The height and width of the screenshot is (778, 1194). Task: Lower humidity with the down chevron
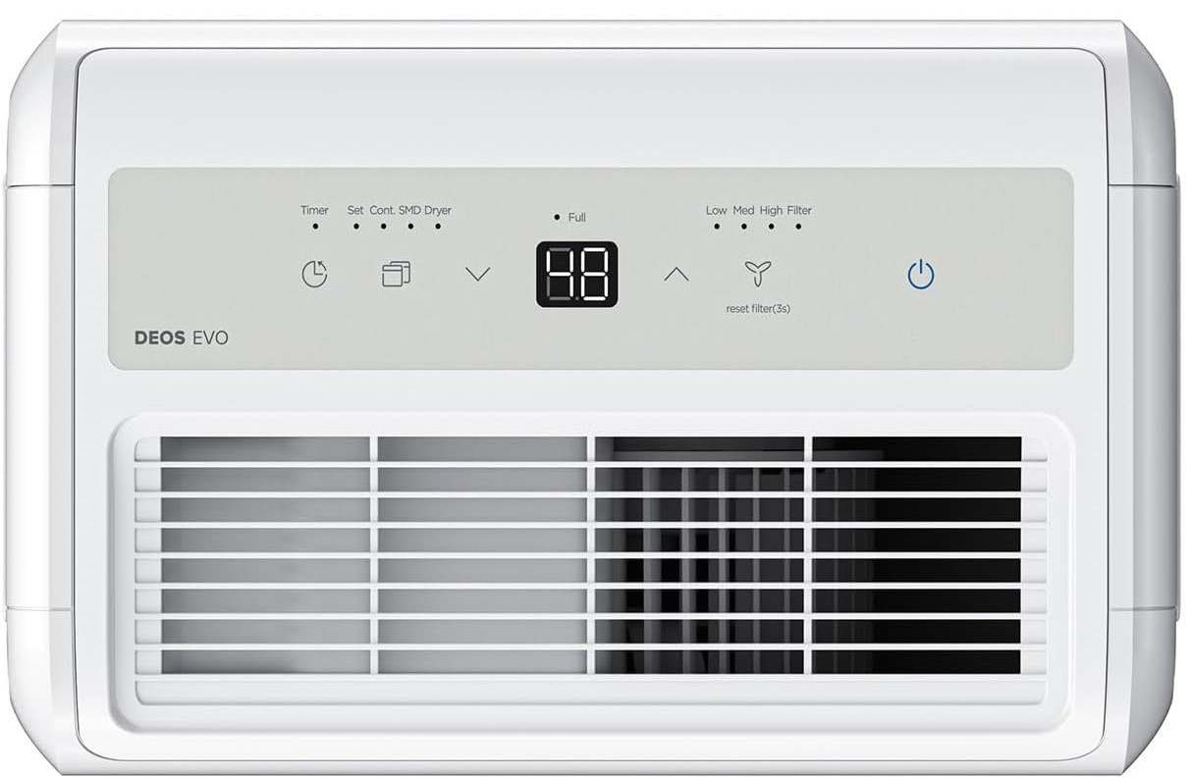477,275
